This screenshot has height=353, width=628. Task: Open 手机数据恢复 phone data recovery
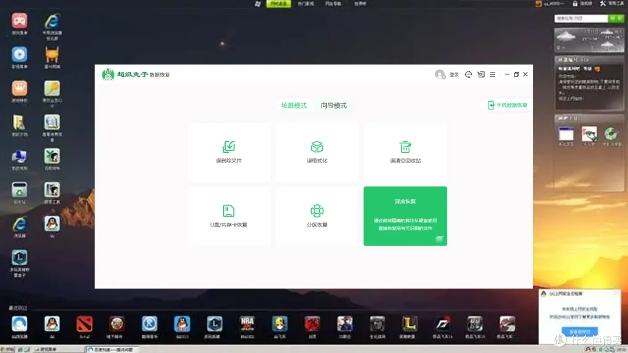pyautogui.click(x=508, y=105)
